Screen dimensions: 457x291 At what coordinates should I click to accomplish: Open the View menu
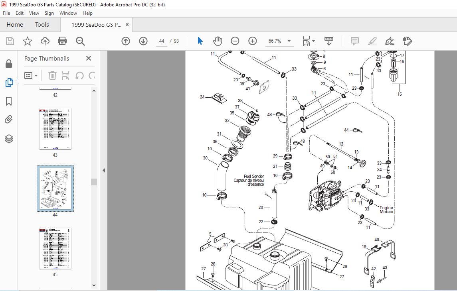click(x=34, y=13)
